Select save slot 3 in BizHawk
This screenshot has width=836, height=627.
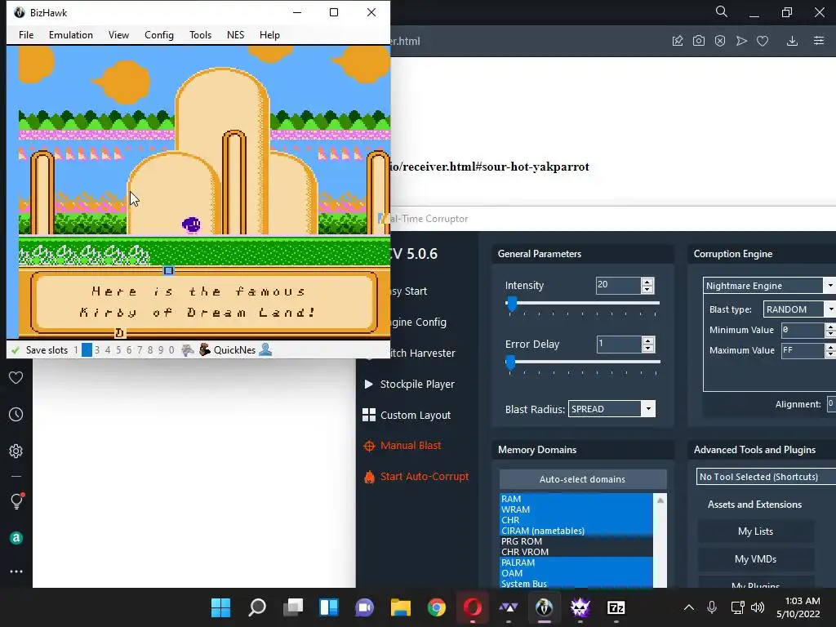pyautogui.click(x=97, y=350)
